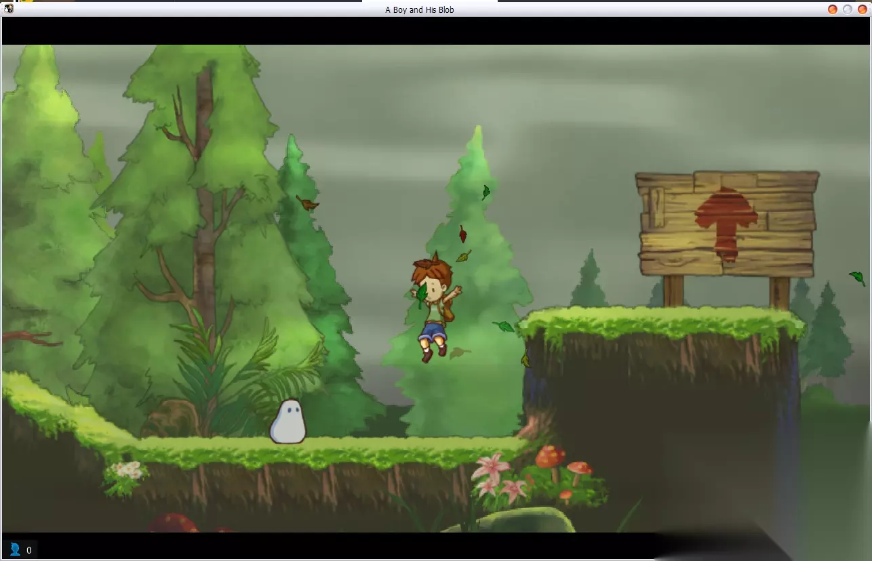Click the "A Boy and His Blob" window title
Image resolution: width=872 pixels, height=561 pixels.
(420, 10)
